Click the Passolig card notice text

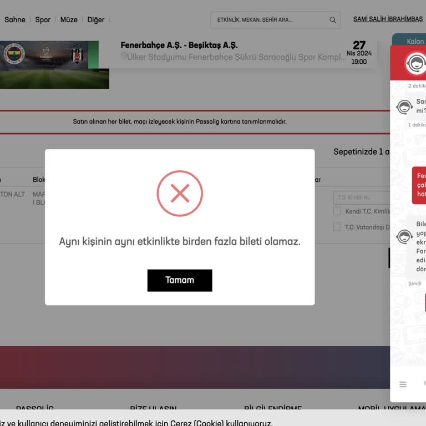tap(180, 121)
